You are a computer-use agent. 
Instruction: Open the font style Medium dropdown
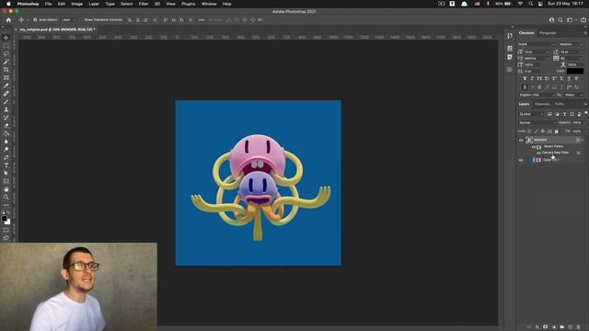(x=571, y=44)
